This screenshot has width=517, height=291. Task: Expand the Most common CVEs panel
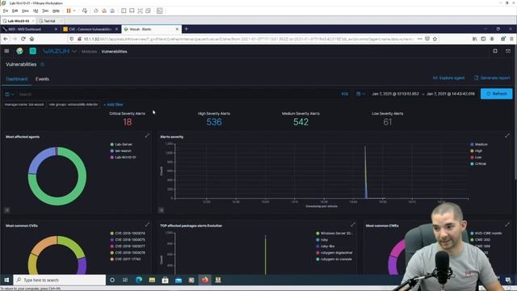147,225
